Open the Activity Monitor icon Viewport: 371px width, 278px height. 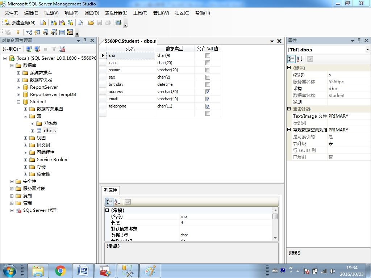(x=118, y=22)
